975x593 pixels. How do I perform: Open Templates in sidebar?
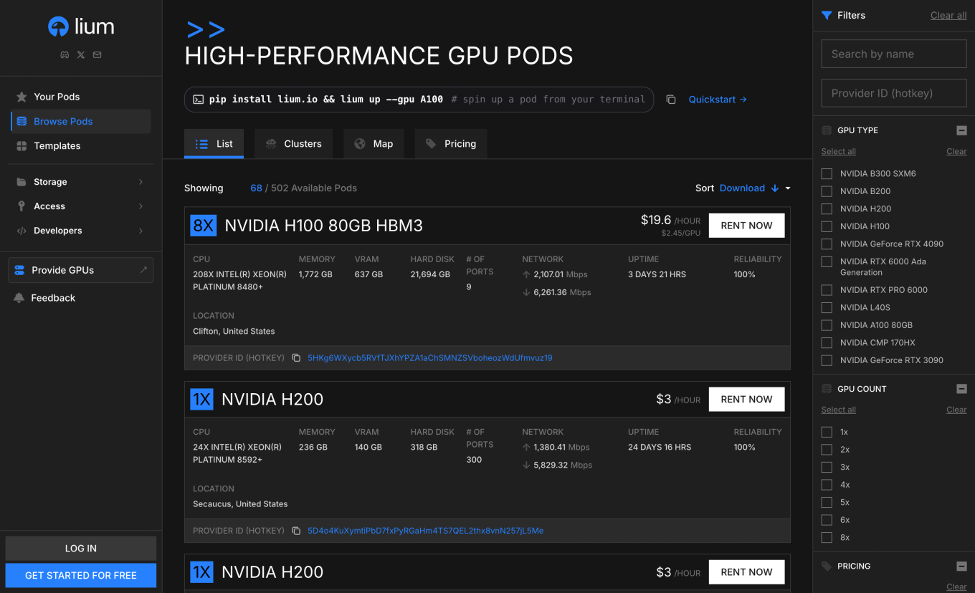(81, 145)
